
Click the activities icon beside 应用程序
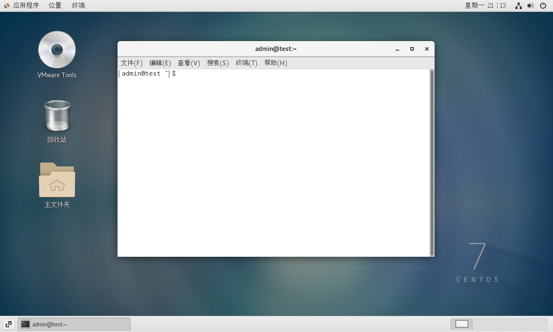click(6, 6)
